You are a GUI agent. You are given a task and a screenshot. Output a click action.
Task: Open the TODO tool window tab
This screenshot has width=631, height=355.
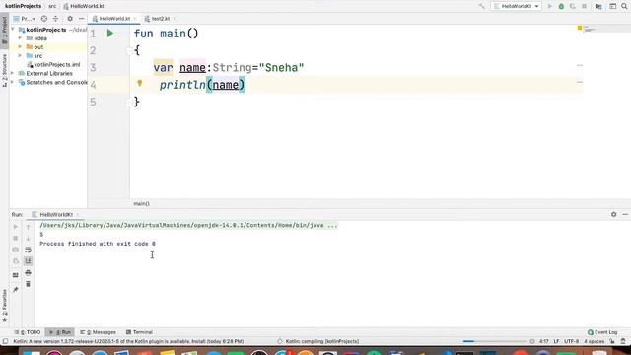coord(28,332)
